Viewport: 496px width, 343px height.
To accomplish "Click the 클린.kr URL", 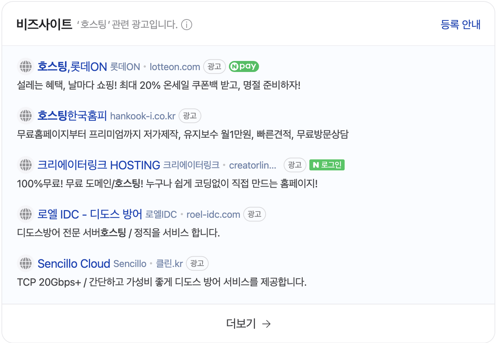I will [x=169, y=264].
